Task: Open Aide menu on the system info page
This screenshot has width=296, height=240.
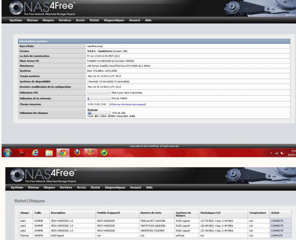Action: point(148,20)
